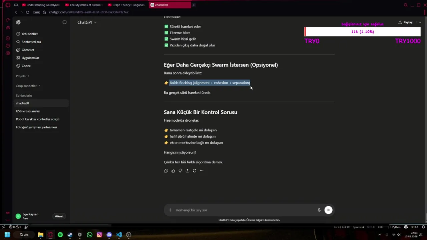Screen dimensions: 427x240
Task: Click the ChatGPT logo in the sidebar
Action: pos(18,22)
